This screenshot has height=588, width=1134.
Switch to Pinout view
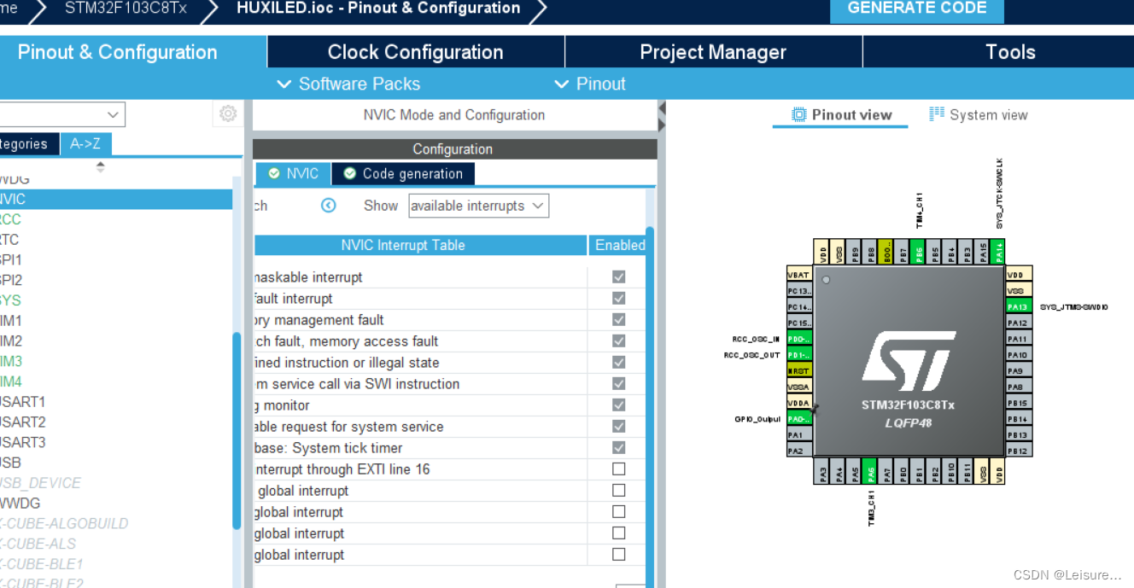click(841, 114)
